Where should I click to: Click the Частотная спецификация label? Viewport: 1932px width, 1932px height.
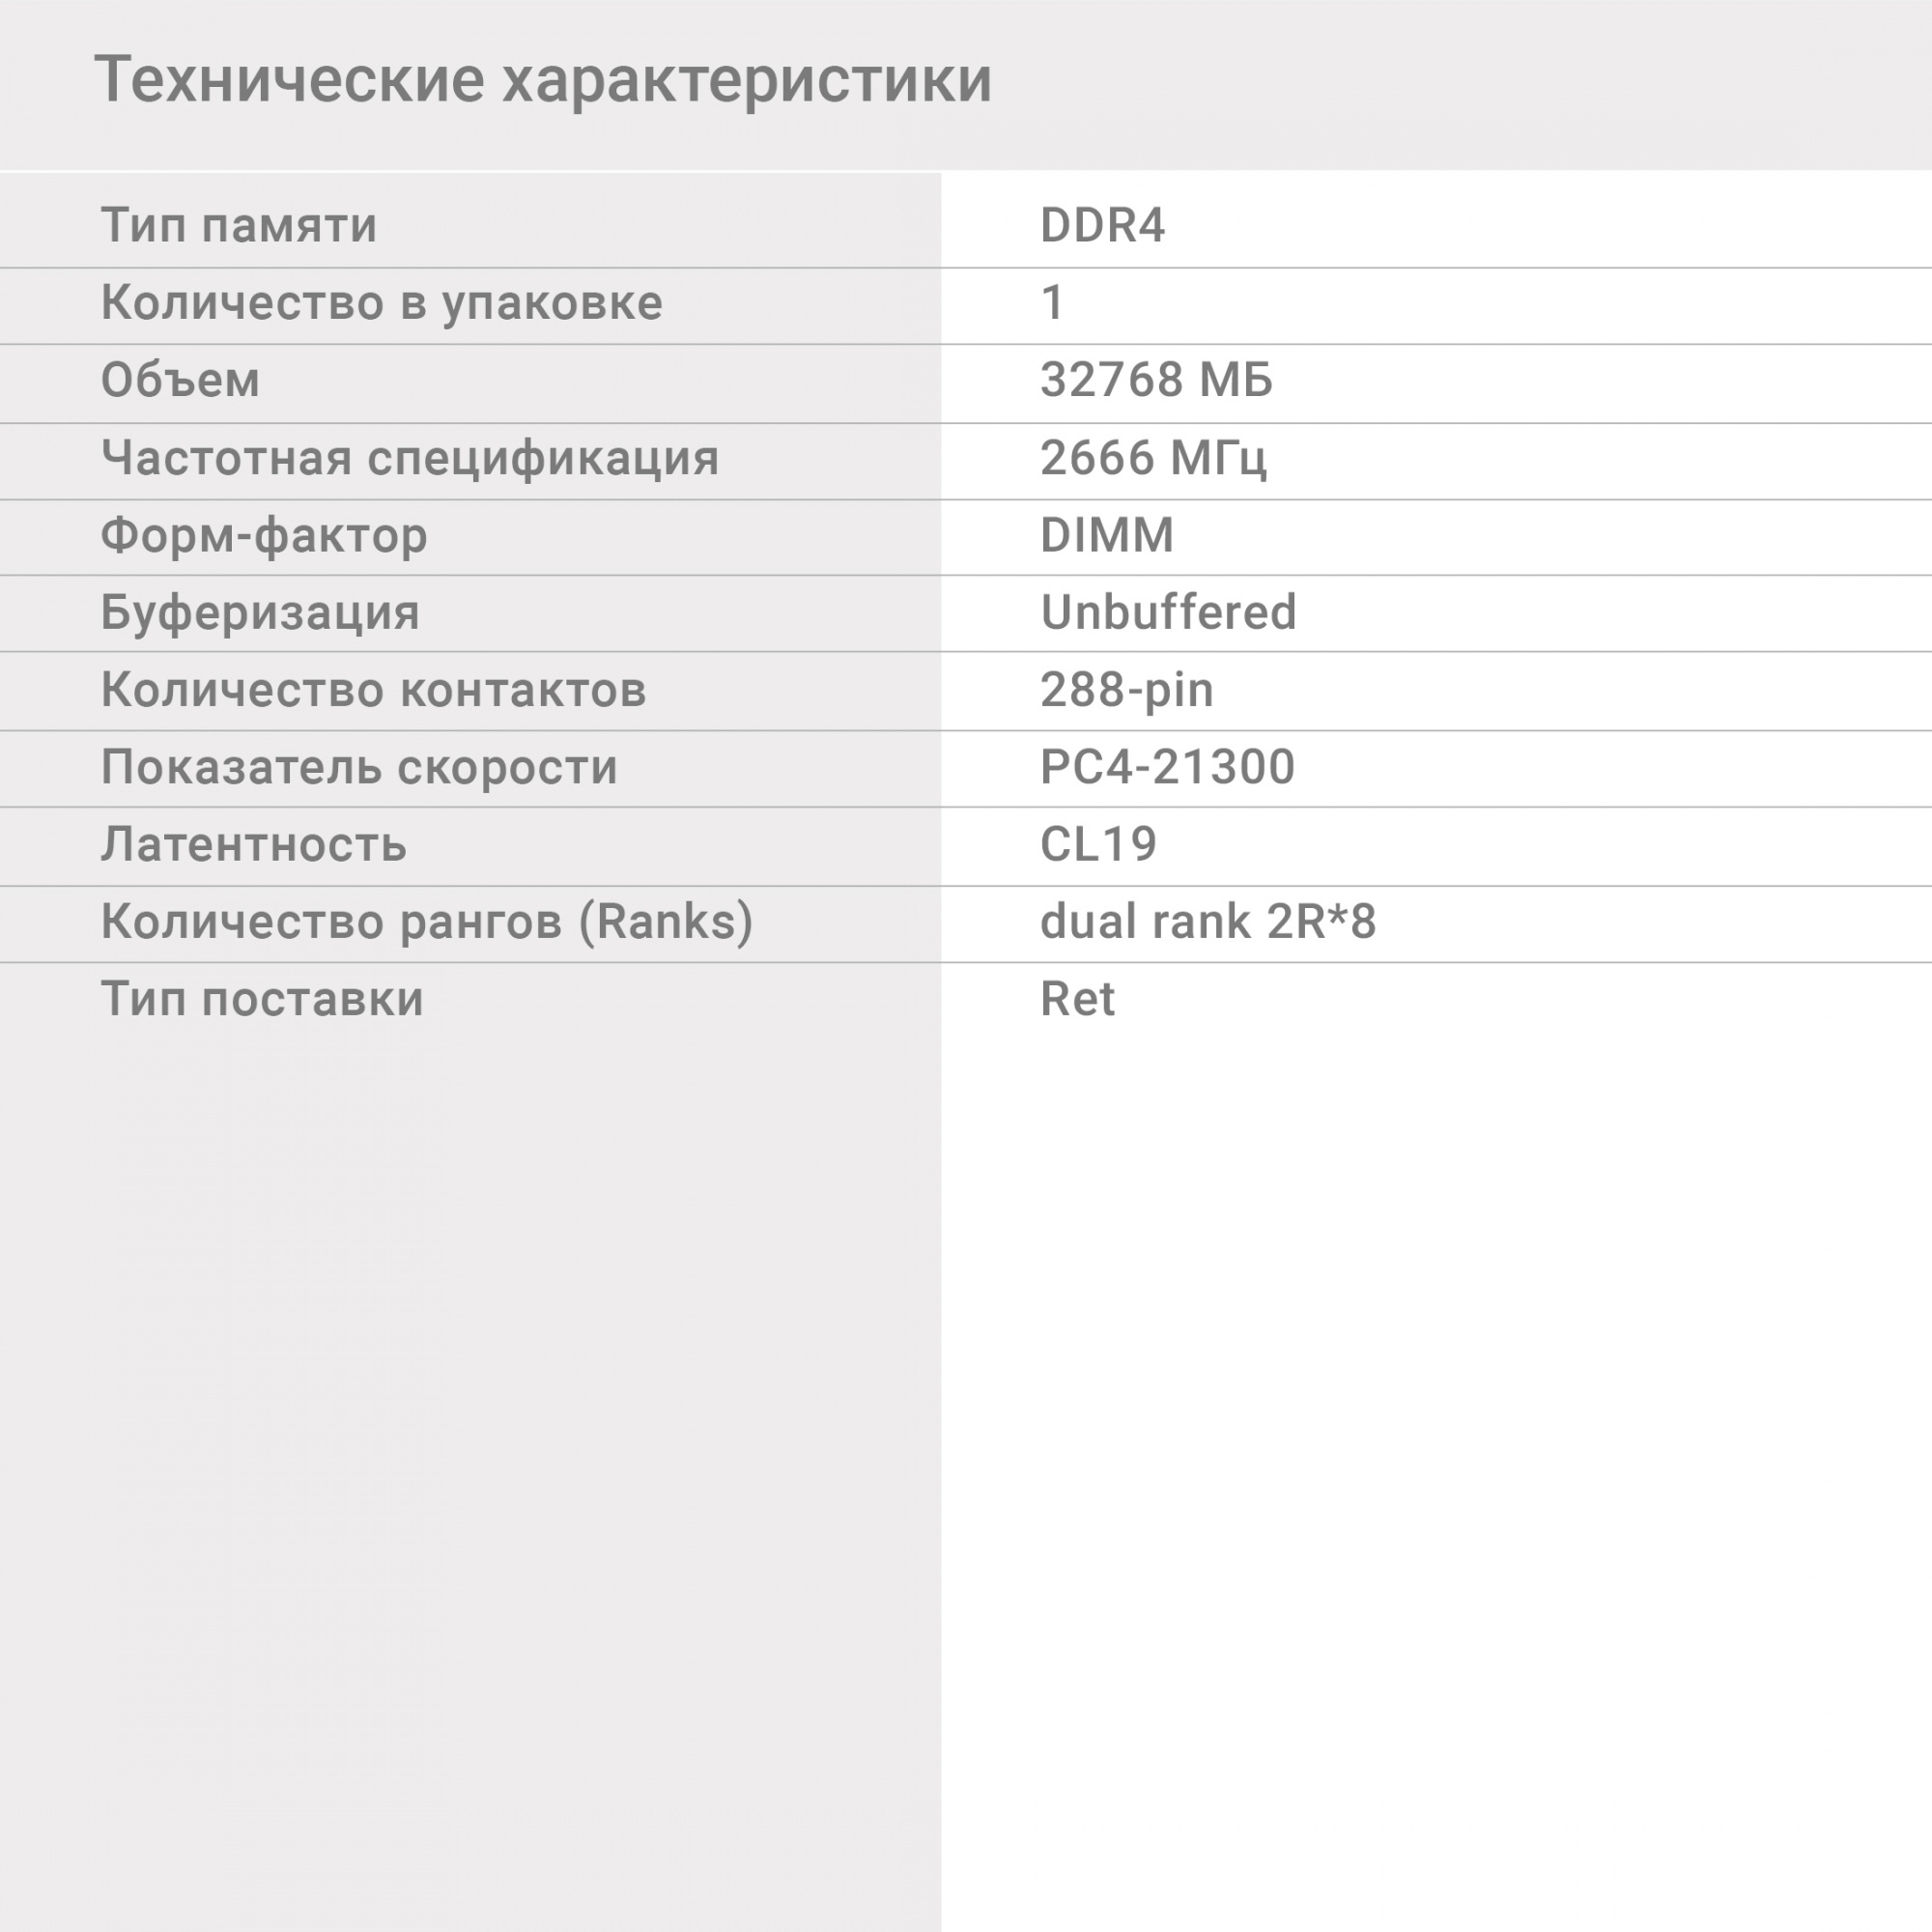click(x=410, y=458)
